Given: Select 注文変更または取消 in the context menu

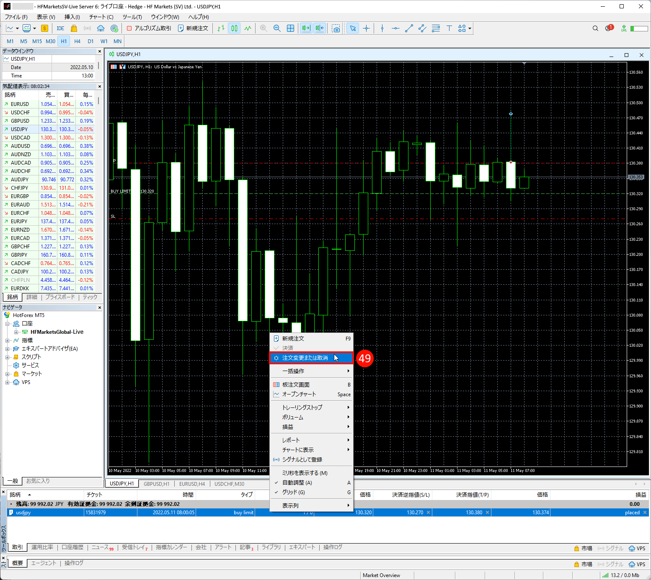Looking at the screenshot, I should point(305,358).
